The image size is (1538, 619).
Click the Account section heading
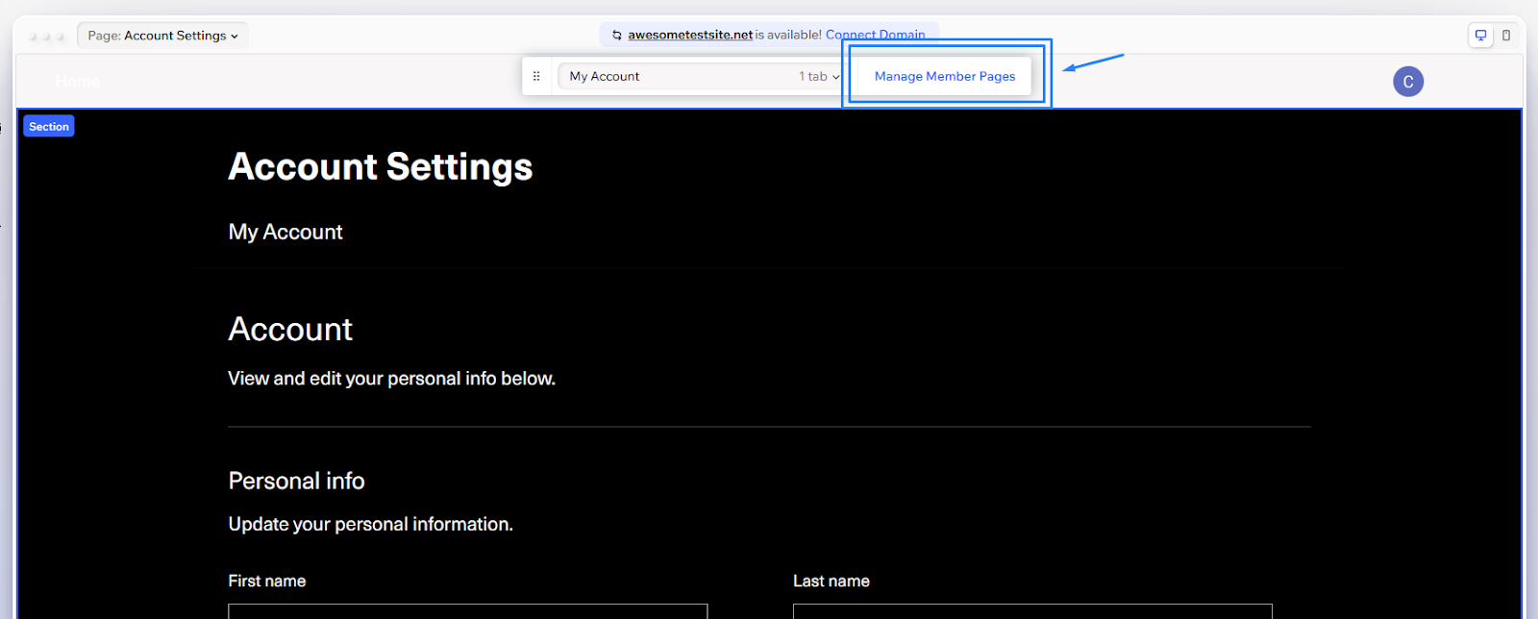[290, 330]
